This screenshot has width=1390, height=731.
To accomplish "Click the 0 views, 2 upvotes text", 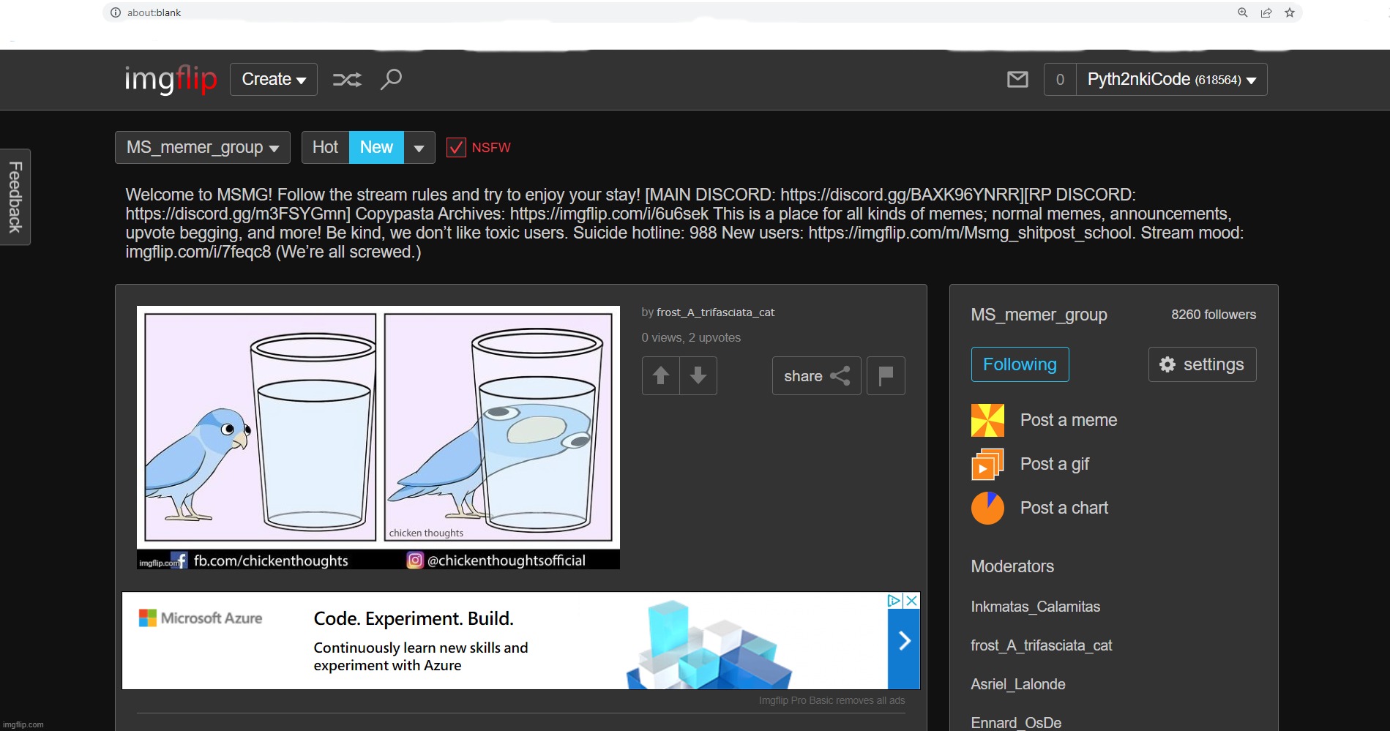I will [x=691, y=337].
